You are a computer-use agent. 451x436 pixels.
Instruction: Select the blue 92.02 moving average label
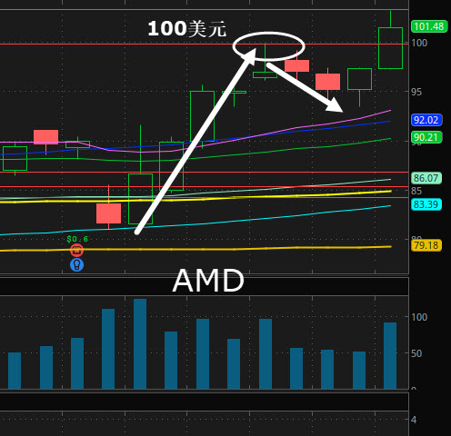pos(426,120)
